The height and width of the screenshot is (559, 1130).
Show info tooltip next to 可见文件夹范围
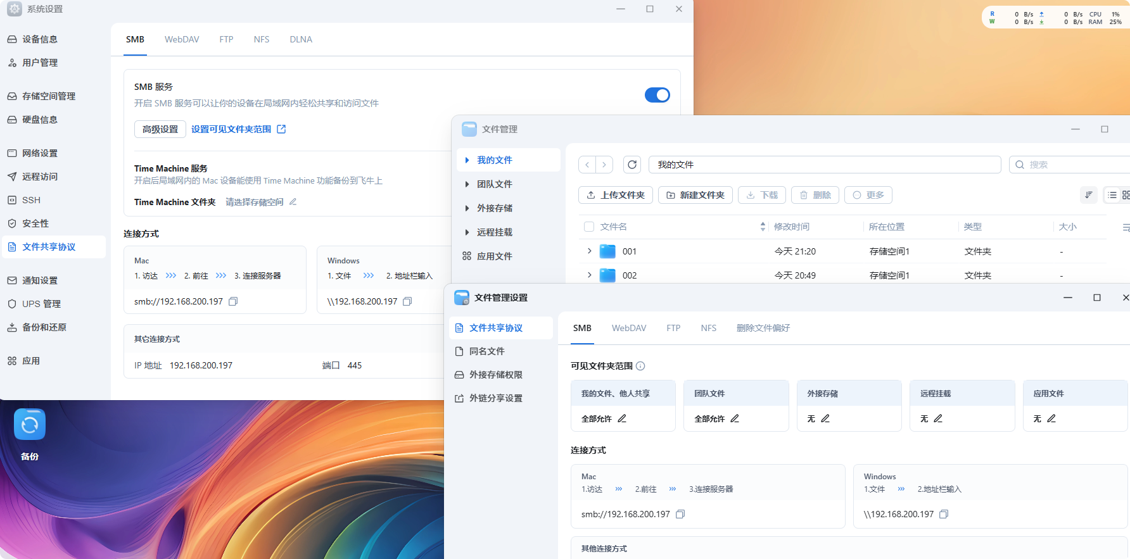[x=640, y=366]
